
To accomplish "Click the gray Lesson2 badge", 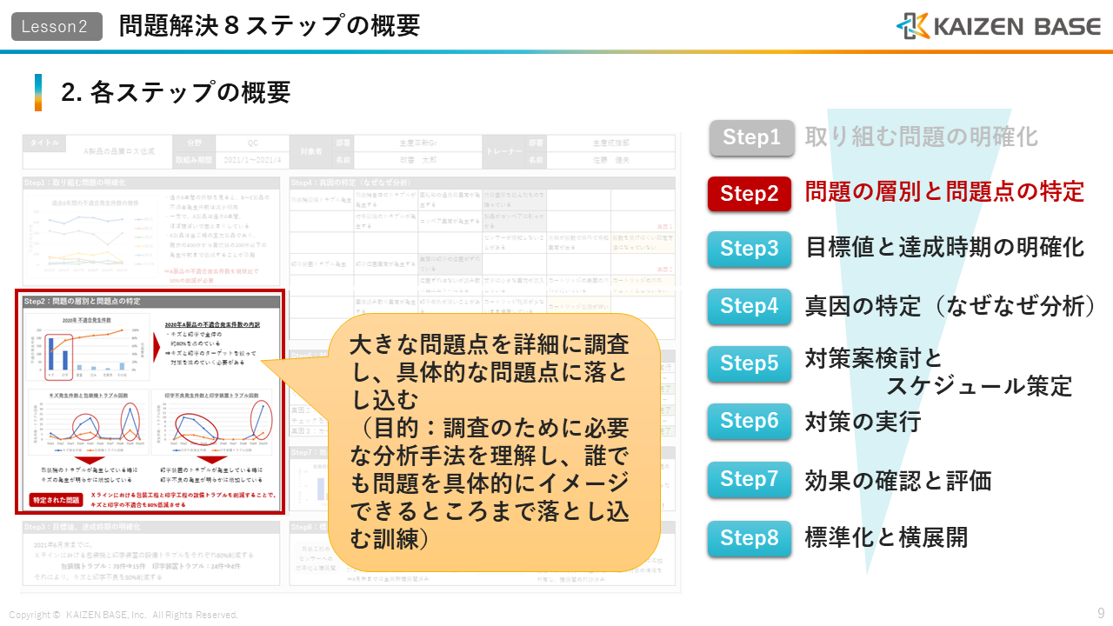I will click(57, 27).
